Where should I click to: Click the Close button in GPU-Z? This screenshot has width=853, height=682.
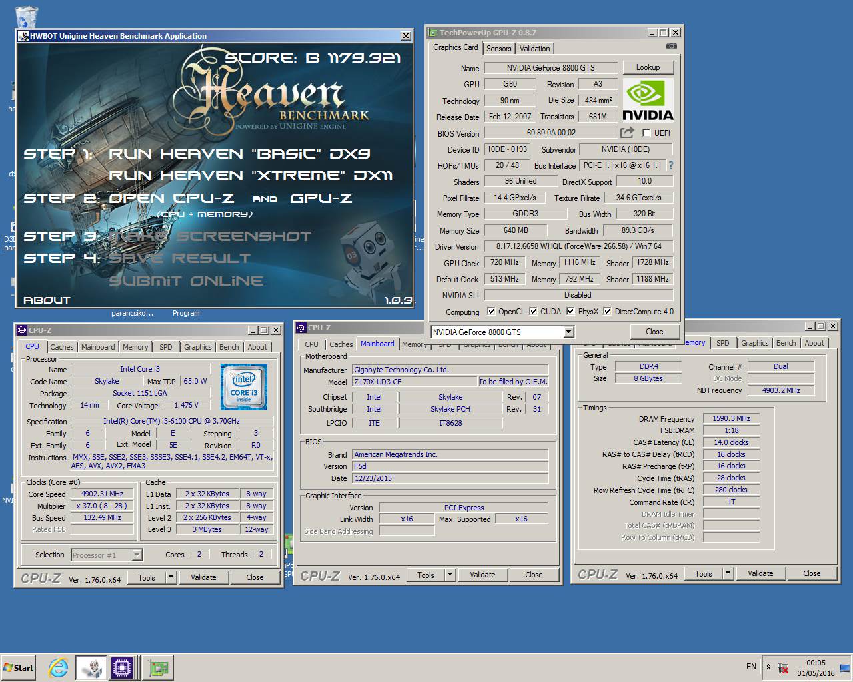coord(654,332)
